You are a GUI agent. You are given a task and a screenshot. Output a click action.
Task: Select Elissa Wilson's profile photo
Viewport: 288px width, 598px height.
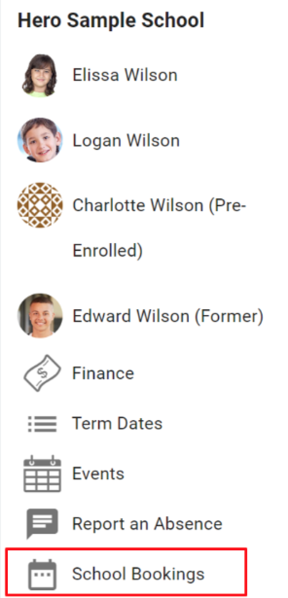click(40, 75)
